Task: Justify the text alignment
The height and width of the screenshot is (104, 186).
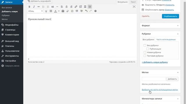Action: click(51, 11)
